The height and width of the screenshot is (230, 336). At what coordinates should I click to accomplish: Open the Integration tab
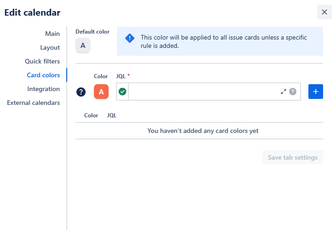(43, 89)
